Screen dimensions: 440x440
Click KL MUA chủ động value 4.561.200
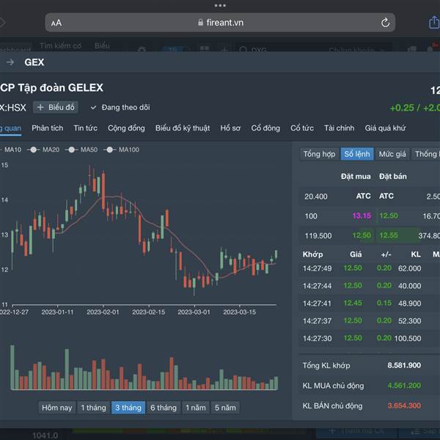404,385
